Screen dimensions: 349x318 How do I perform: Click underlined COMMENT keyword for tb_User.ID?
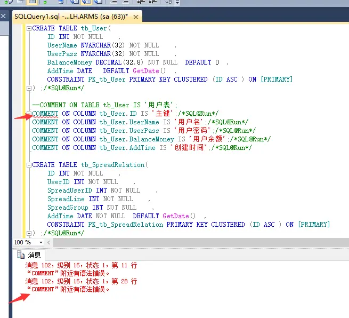[45, 114]
